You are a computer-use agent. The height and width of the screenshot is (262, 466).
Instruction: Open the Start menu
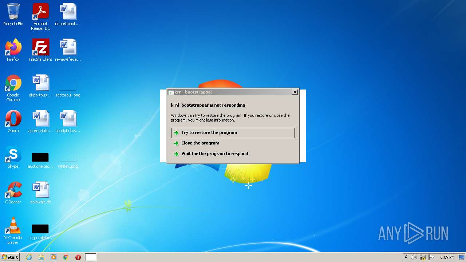pyautogui.click(x=10, y=257)
